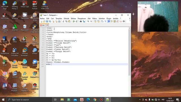Image resolution: width=181 pixels, height=102 pixels.
Task: Click the Visio desktop shortcut
Action: click(x=5, y=86)
